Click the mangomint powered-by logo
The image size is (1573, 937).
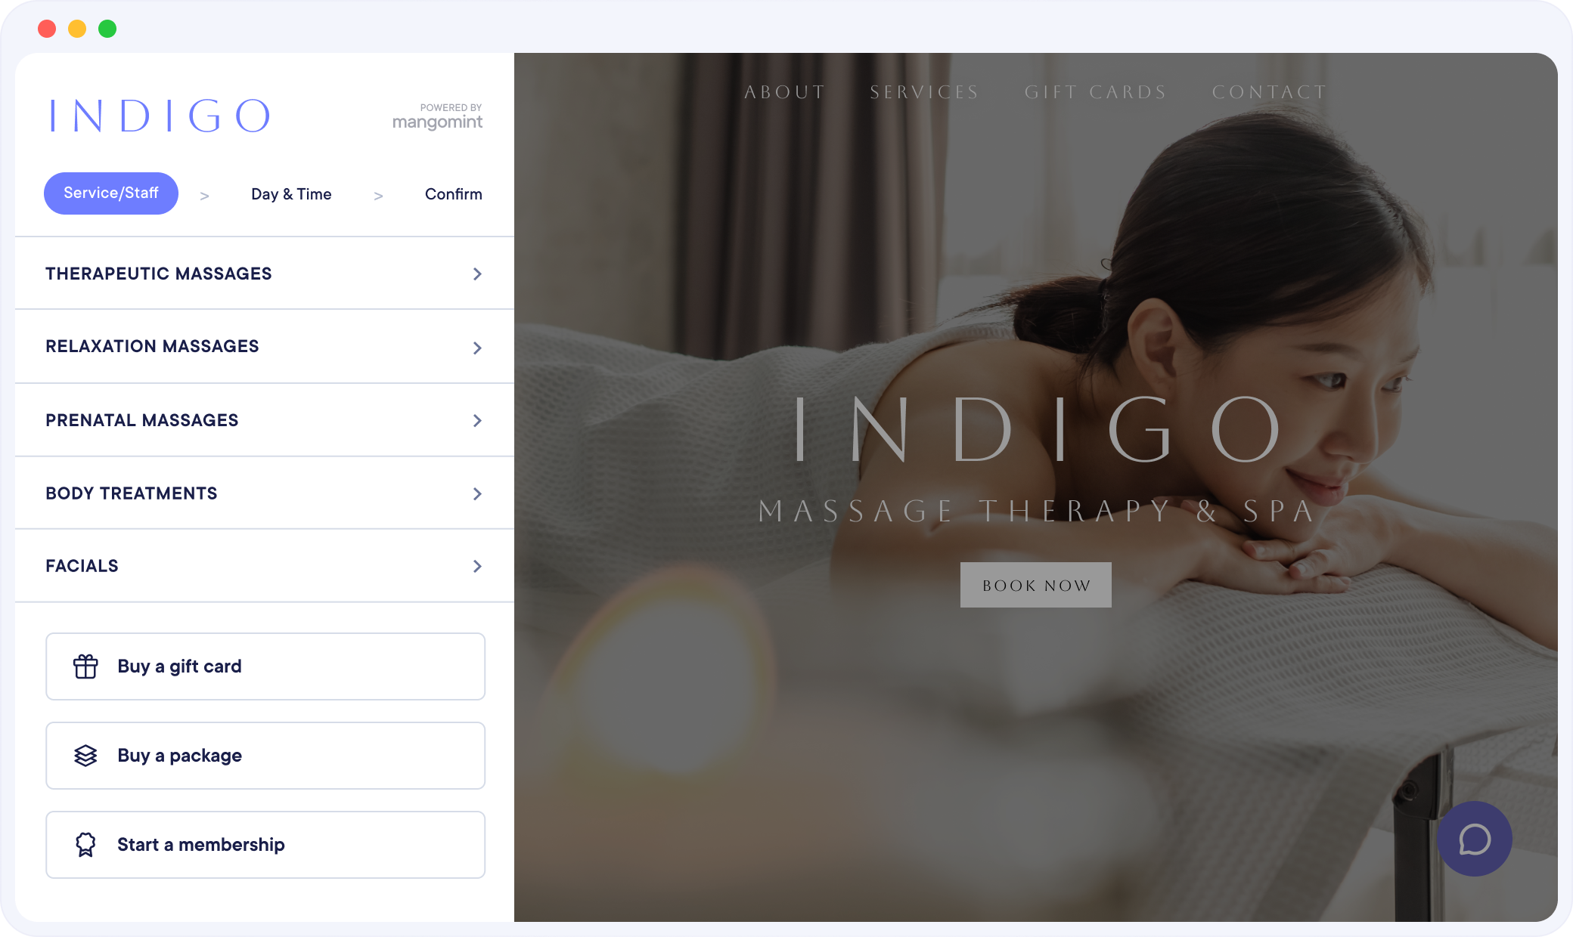pyautogui.click(x=437, y=117)
